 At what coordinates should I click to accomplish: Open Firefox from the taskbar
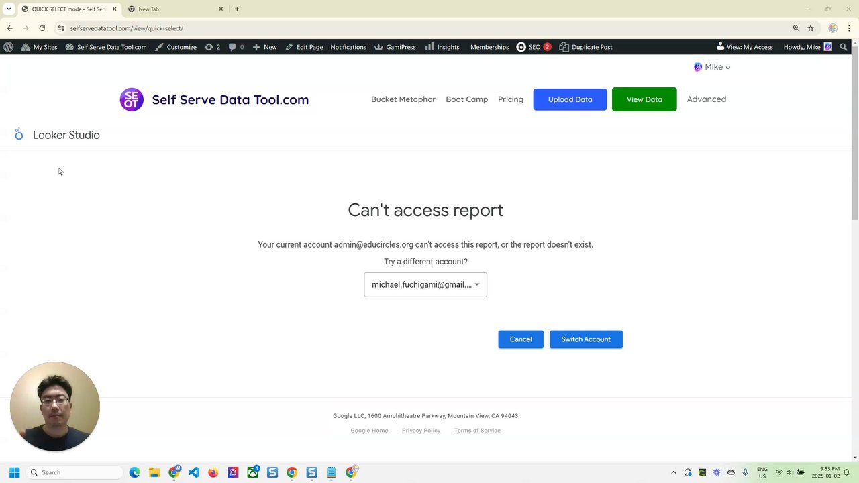tap(213, 472)
